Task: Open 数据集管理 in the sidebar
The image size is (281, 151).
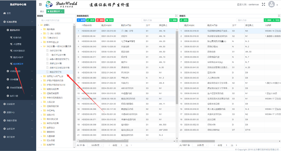Action: (18, 64)
